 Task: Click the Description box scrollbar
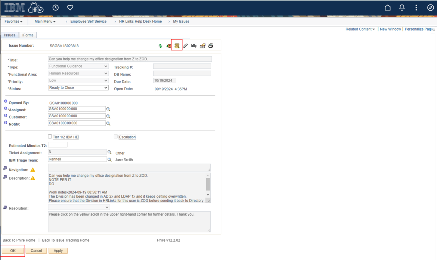208,184
